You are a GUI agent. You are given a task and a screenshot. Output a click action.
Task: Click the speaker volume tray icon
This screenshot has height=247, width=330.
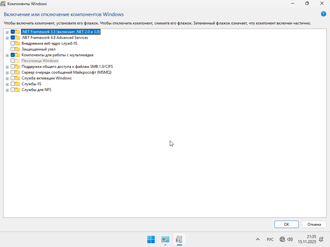coord(290,239)
